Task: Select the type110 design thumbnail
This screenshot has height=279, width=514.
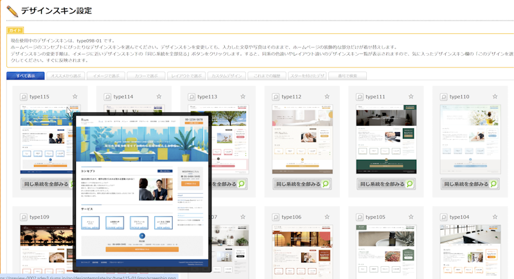Action: (470, 139)
